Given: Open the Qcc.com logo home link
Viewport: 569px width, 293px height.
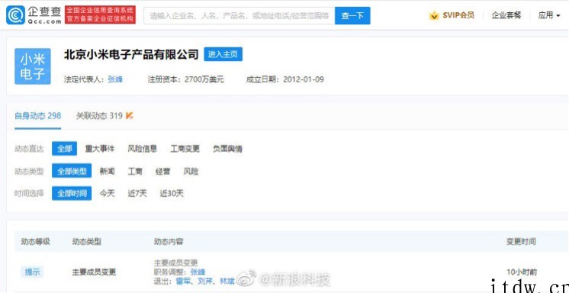Looking at the screenshot, I should click(34, 15).
